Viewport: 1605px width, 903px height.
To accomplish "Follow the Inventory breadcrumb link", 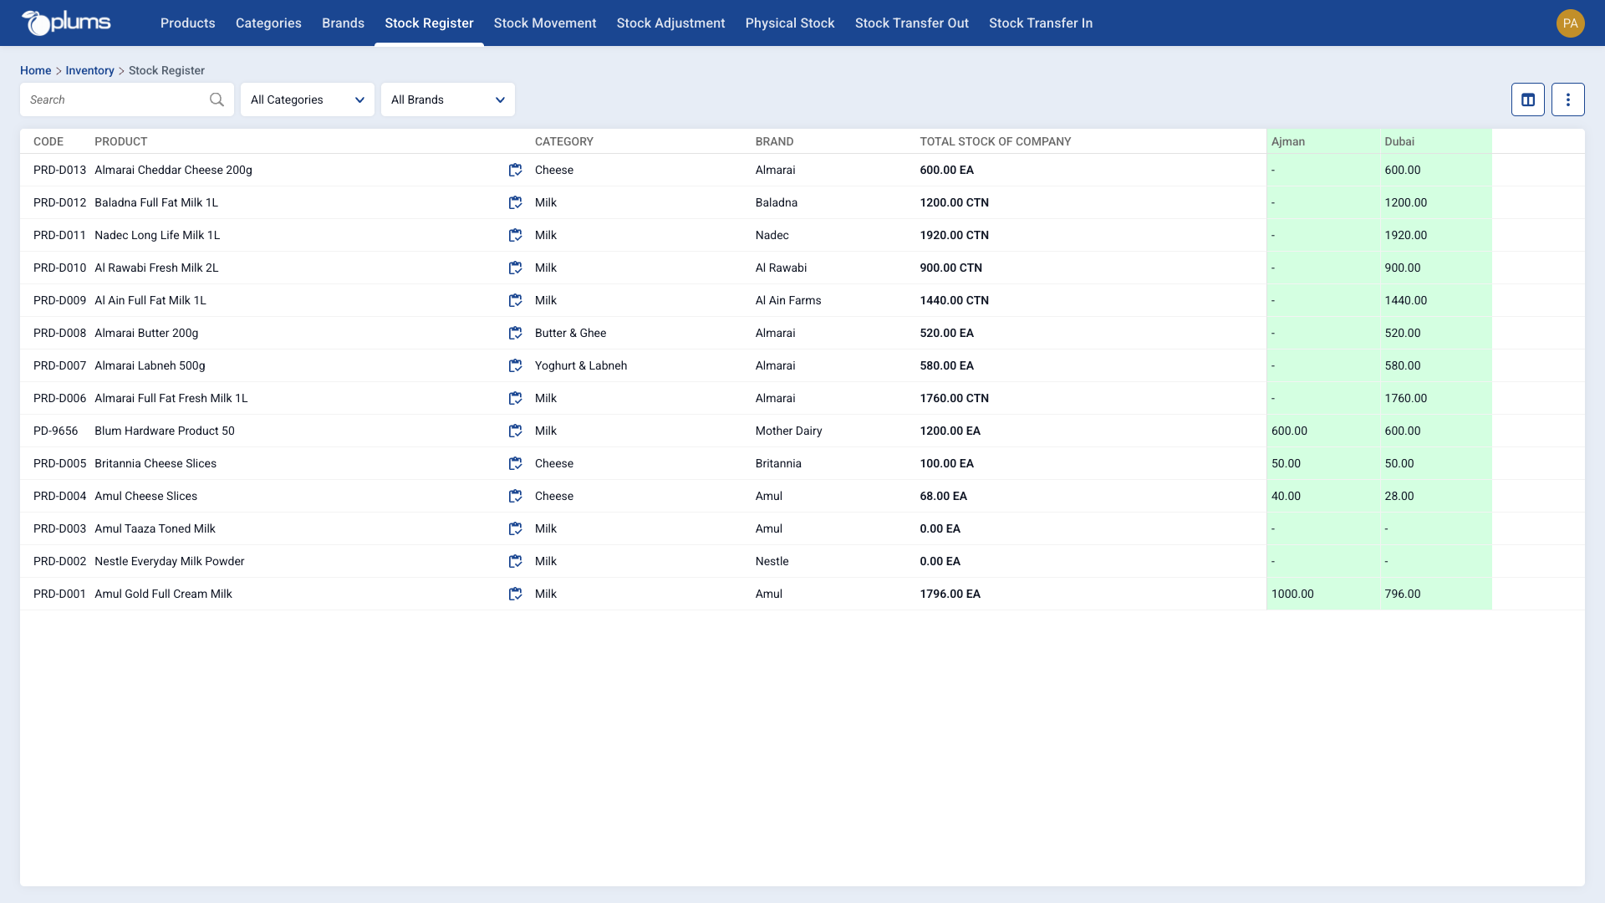I will click(89, 70).
